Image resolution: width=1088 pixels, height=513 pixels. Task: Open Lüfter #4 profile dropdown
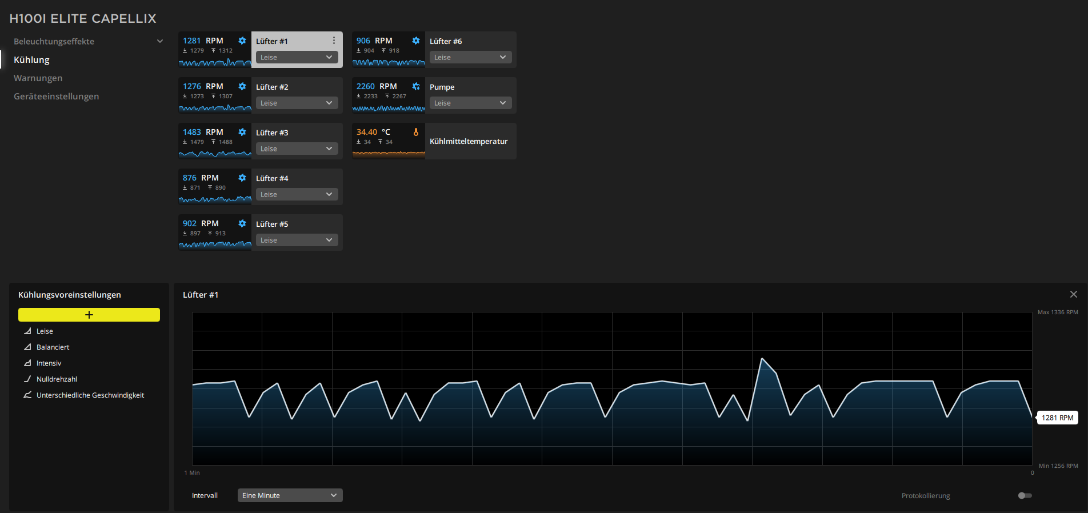click(x=297, y=194)
